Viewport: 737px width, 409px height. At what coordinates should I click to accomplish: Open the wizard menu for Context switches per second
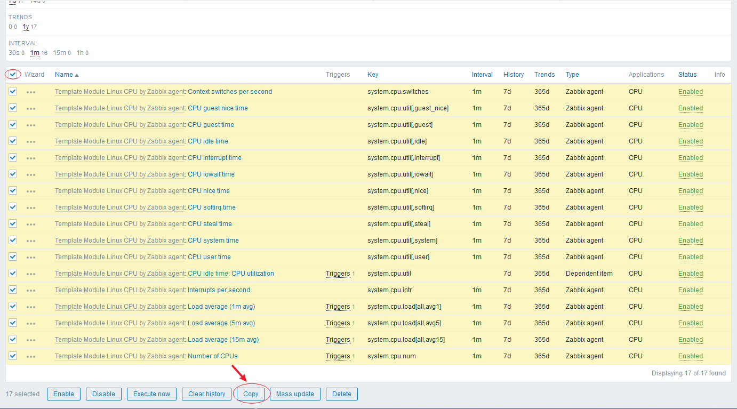(x=31, y=92)
